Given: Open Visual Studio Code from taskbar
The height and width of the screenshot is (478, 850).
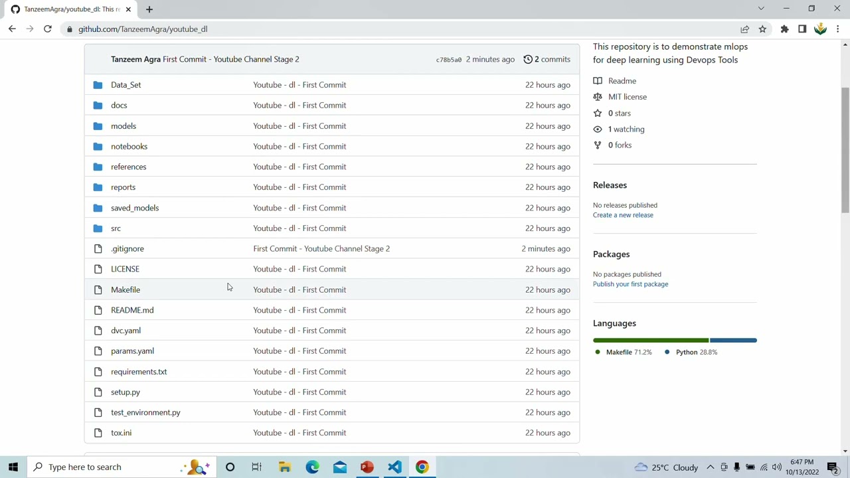Looking at the screenshot, I should [394, 467].
